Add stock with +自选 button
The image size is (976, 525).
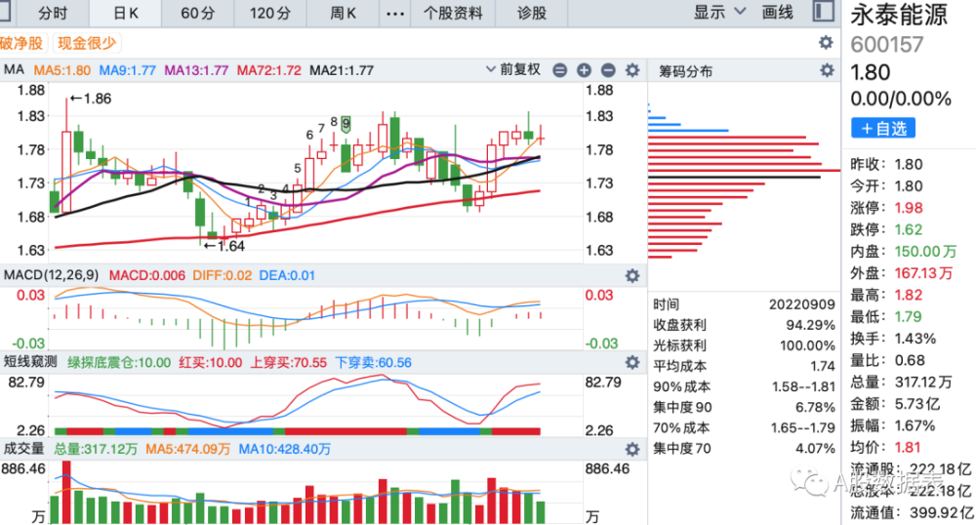[883, 128]
